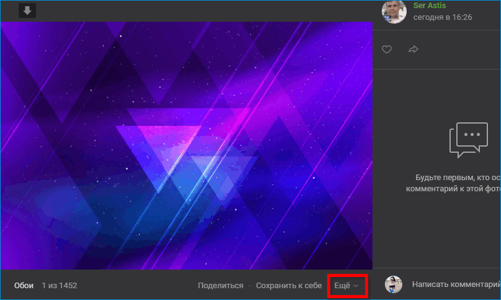The width and height of the screenshot is (501, 300).
Task: Click the share arrow icon beside the heart
Action: click(x=413, y=50)
